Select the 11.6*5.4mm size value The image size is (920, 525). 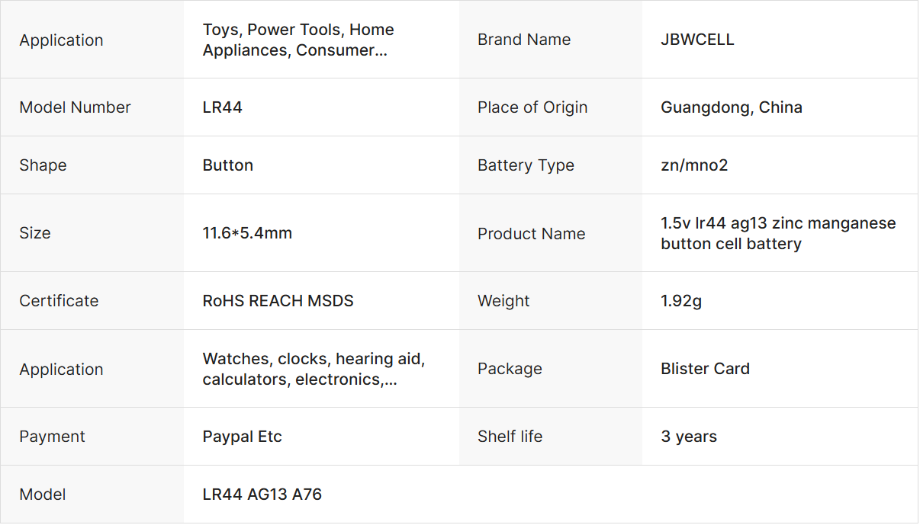pos(247,233)
